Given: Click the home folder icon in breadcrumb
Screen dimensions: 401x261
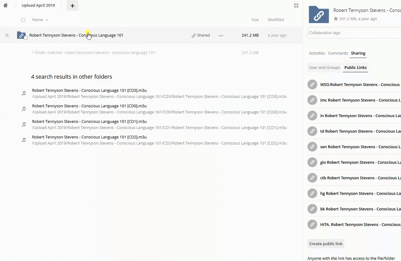Looking at the screenshot, I should pyautogui.click(x=5, y=5).
